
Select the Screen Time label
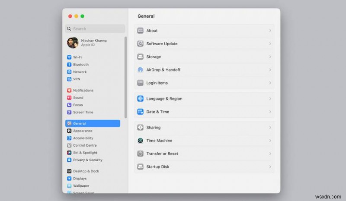[x=83, y=112]
